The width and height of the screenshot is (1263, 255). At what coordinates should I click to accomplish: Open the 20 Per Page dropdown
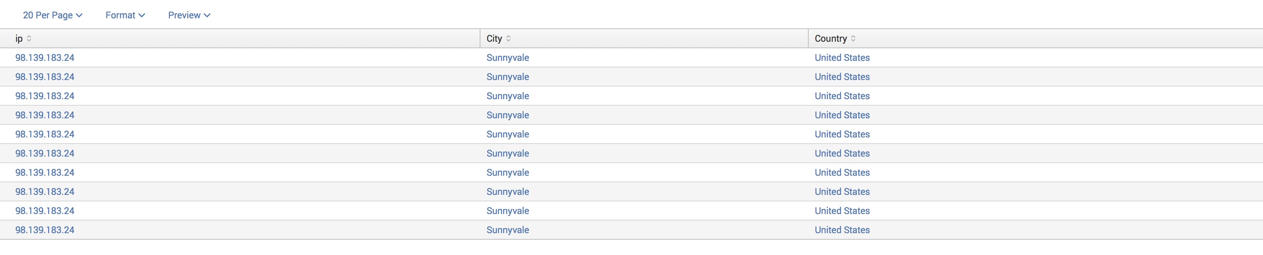(52, 15)
